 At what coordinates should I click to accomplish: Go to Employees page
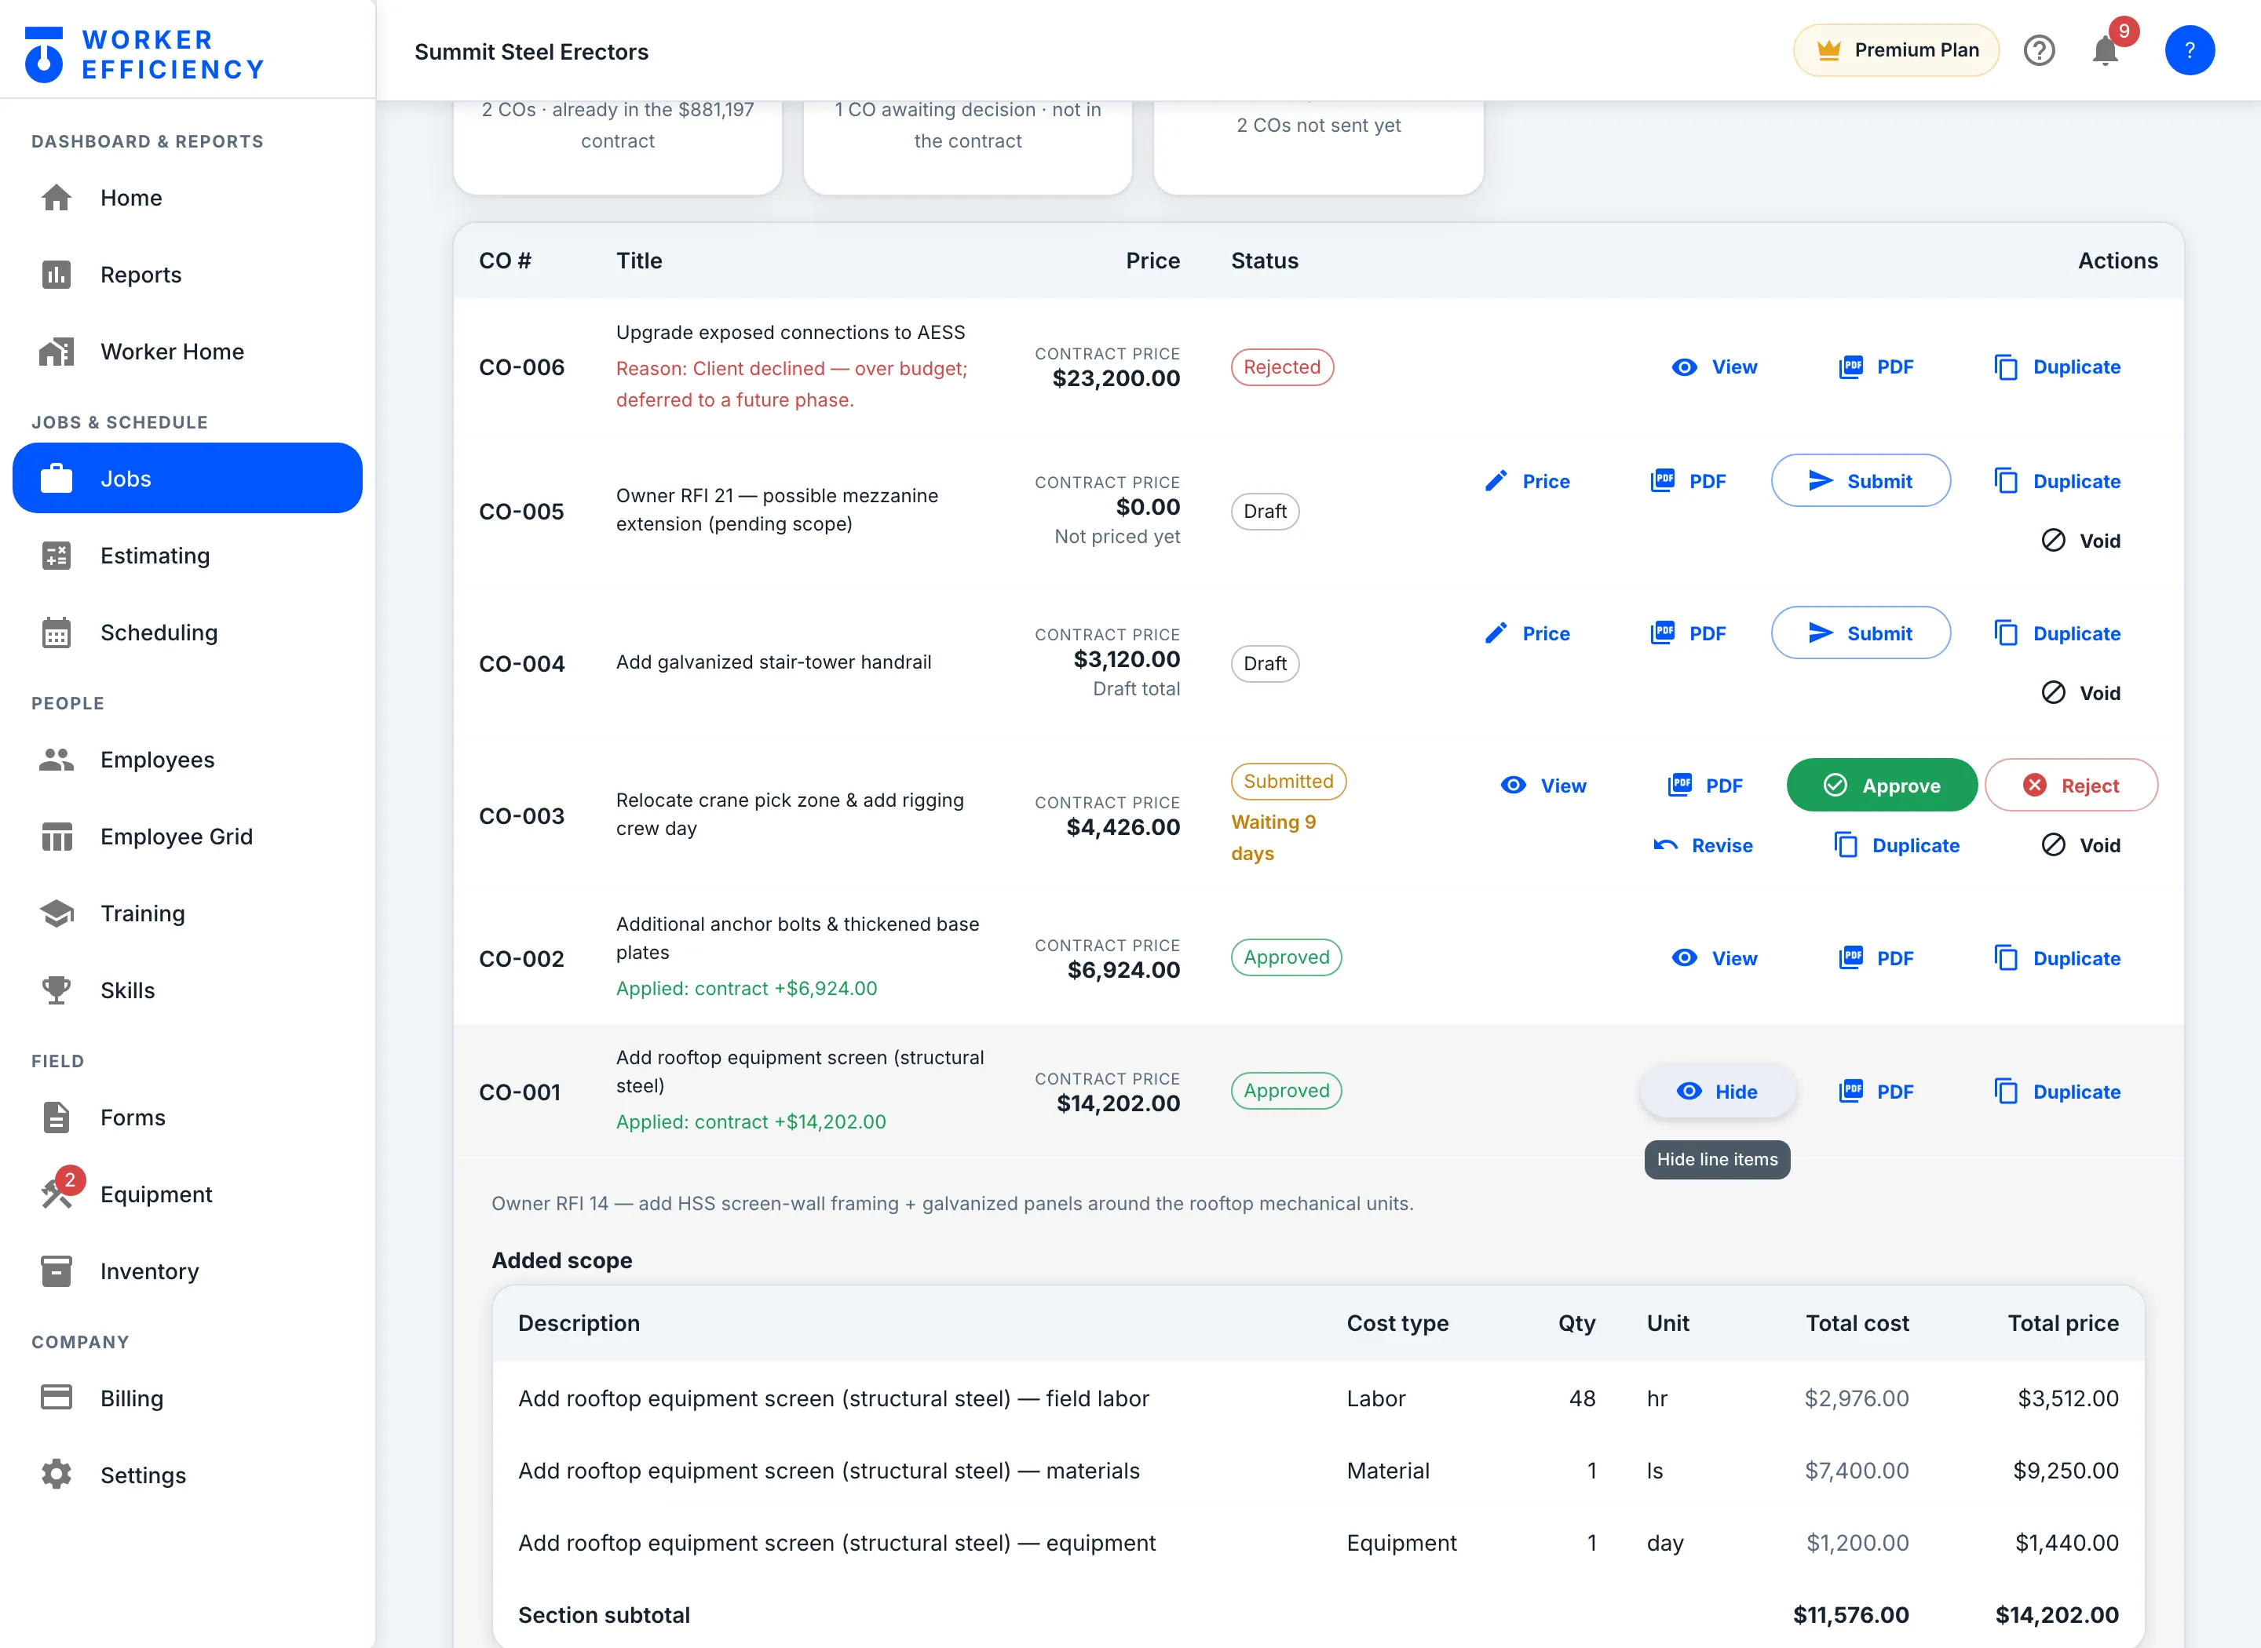[x=188, y=759]
